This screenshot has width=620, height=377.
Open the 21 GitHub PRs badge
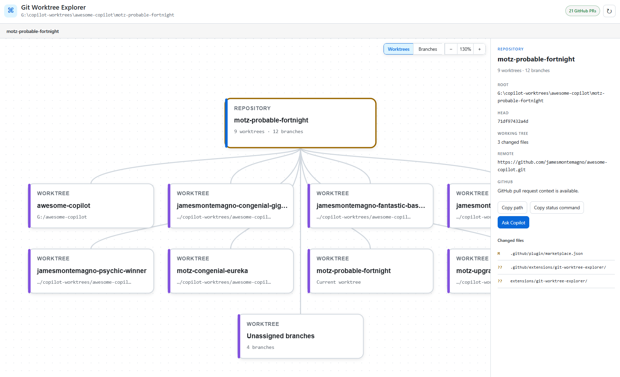point(583,11)
